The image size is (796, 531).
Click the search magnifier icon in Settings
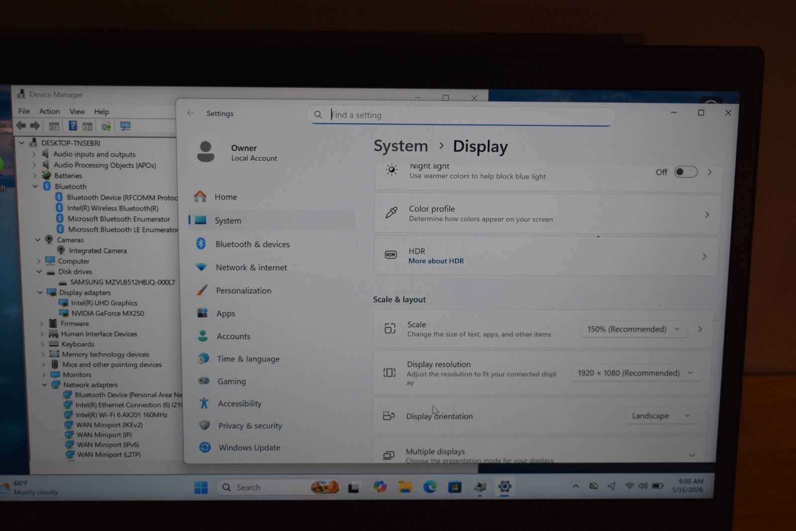(318, 115)
